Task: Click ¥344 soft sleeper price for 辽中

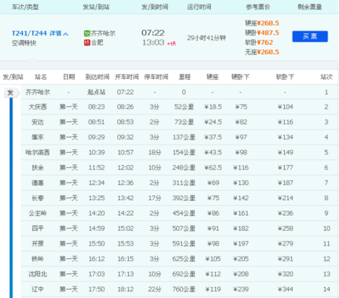Action: pos(285,289)
